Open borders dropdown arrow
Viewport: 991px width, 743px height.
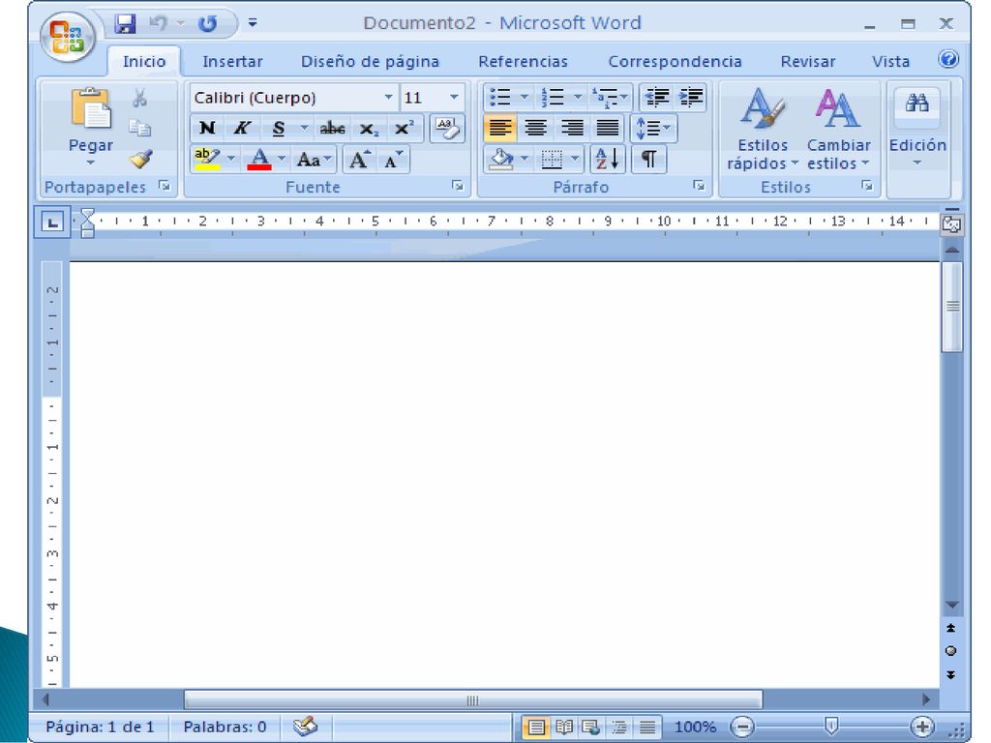coord(575,159)
